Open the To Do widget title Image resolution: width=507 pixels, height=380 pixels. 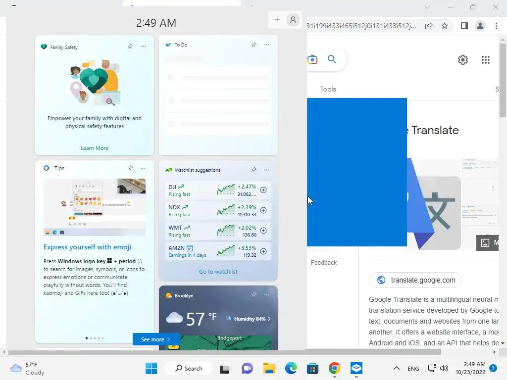(181, 45)
